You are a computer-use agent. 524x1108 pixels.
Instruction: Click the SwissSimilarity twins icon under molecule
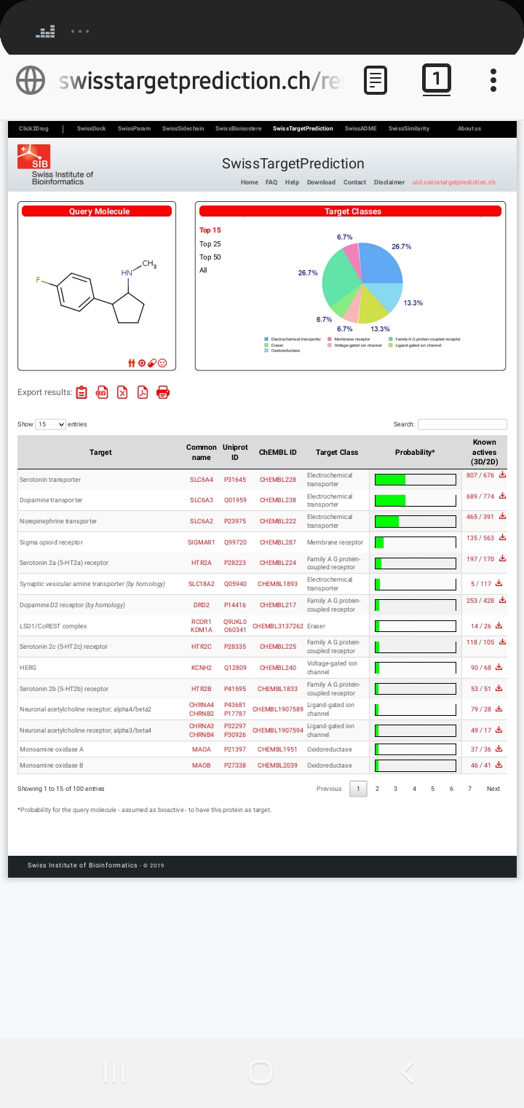[x=132, y=363]
